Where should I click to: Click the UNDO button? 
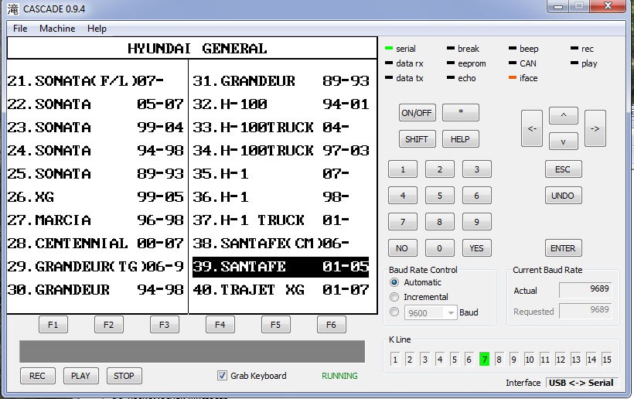coord(563,196)
